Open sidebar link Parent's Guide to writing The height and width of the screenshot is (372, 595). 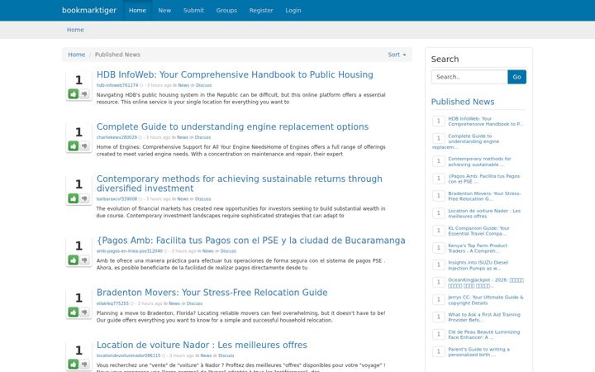(x=478, y=352)
